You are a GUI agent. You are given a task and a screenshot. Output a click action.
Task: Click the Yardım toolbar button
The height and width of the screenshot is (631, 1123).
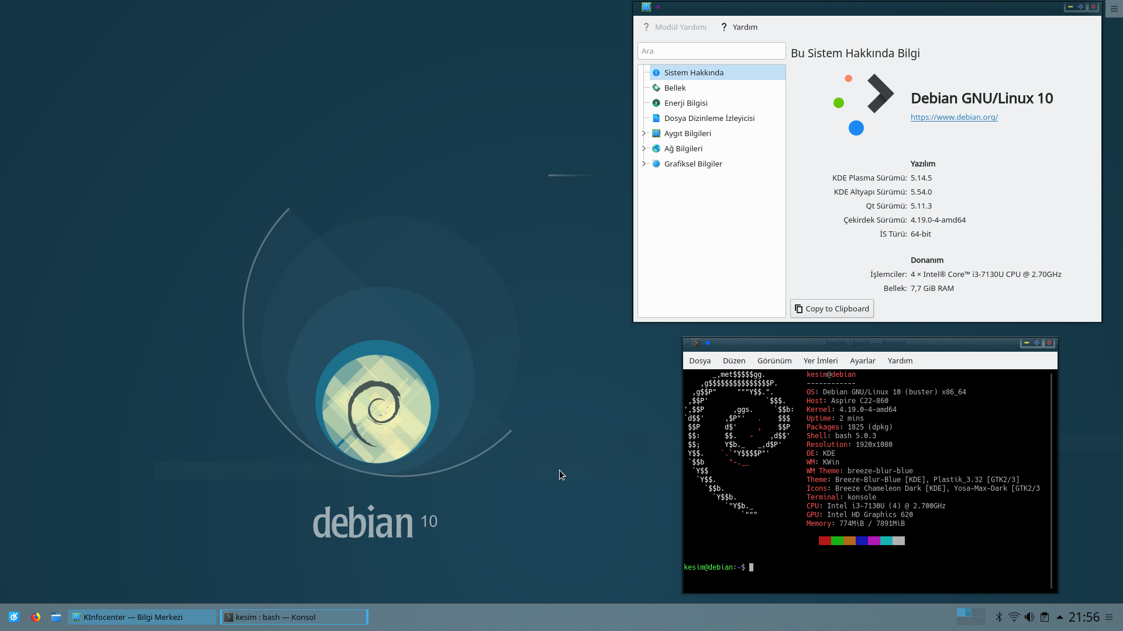tap(739, 27)
